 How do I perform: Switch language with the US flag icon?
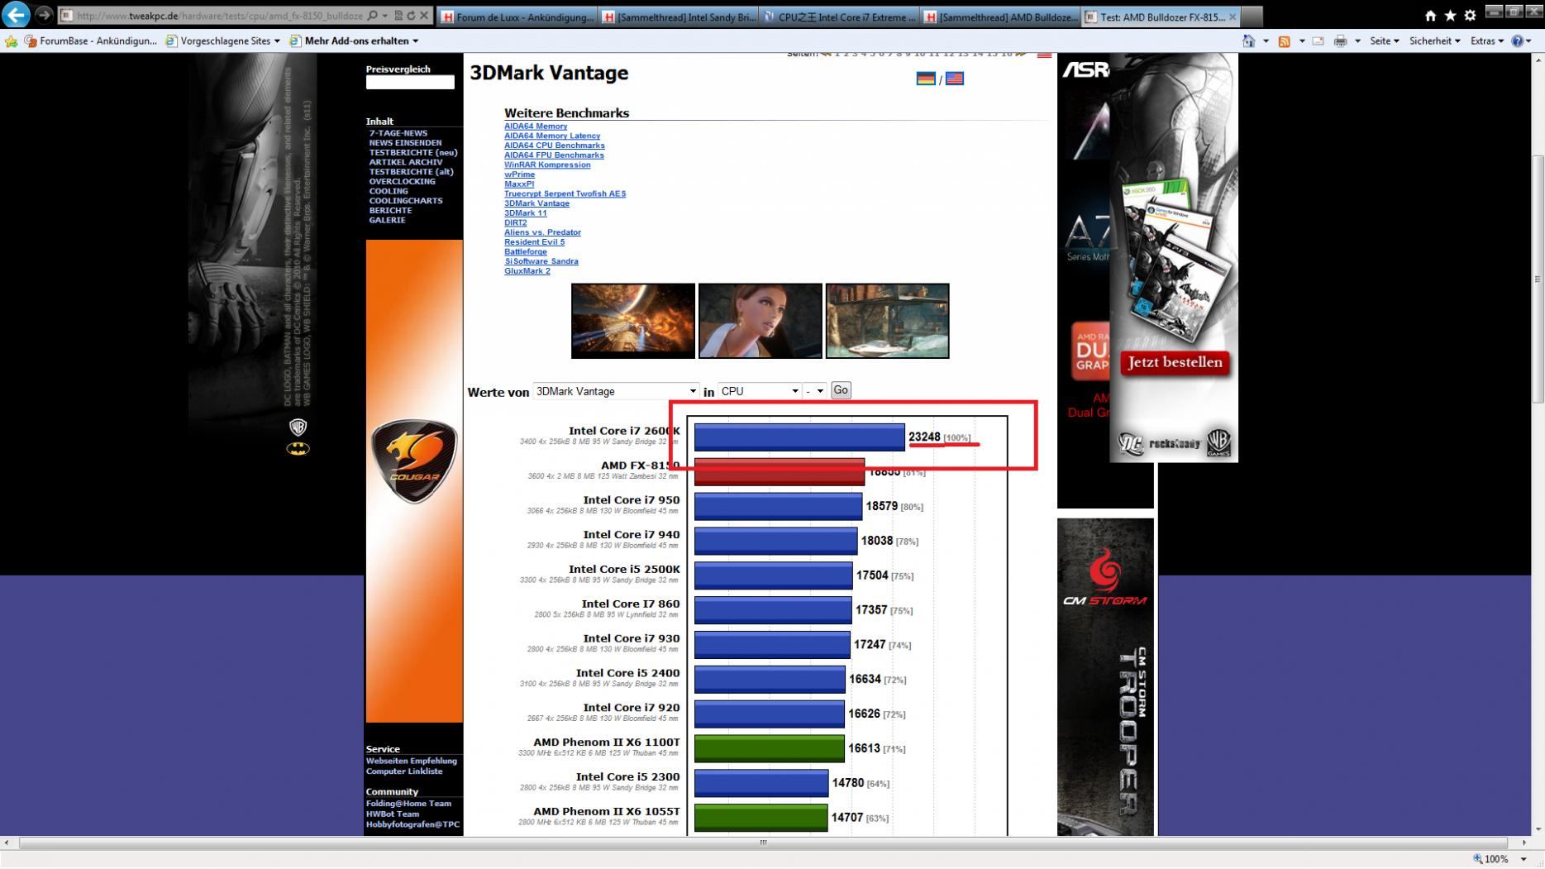pos(955,79)
